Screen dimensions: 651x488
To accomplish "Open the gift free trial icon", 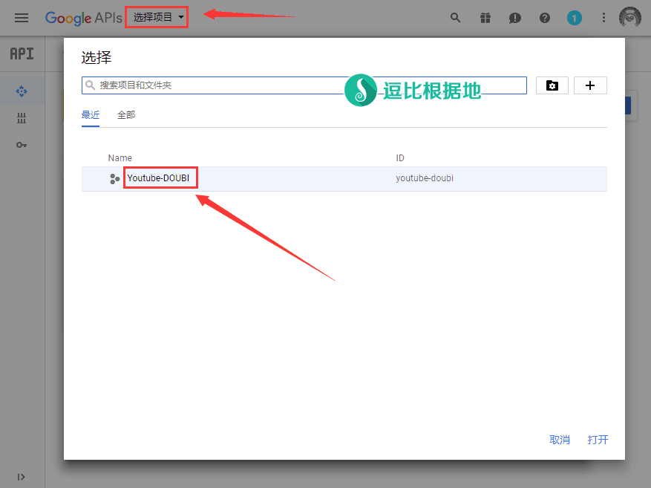I will pyautogui.click(x=485, y=18).
